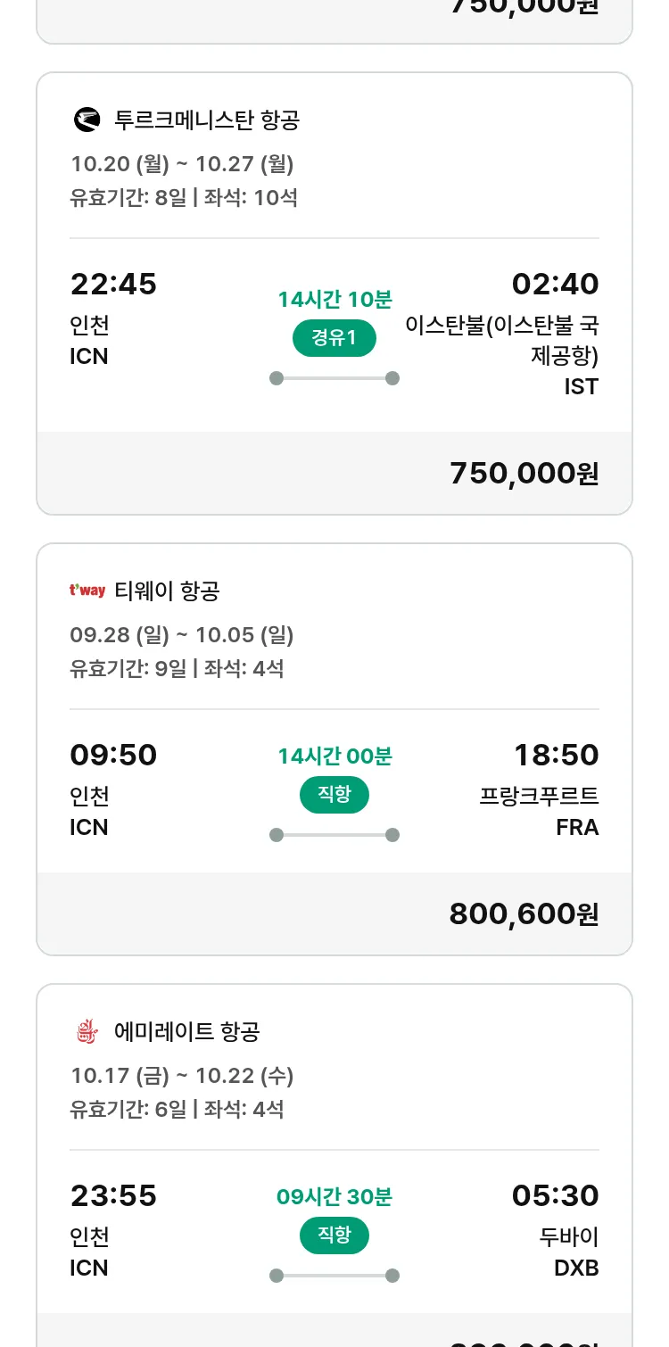Click the 10.20 (월) ~ 10.27 (월) dates
The width and height of the screenshot is (669, 1347).
click(x=182, y=164)
